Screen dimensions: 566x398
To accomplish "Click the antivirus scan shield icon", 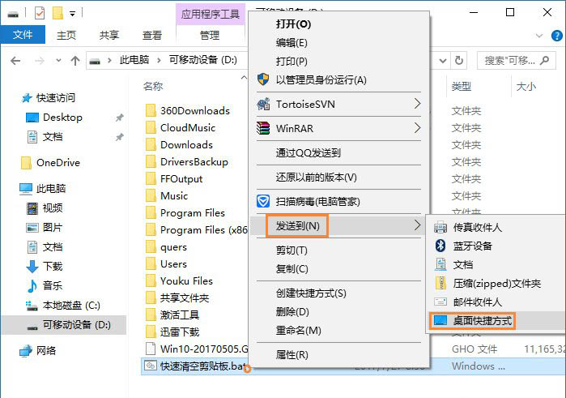I will (262, 201).
